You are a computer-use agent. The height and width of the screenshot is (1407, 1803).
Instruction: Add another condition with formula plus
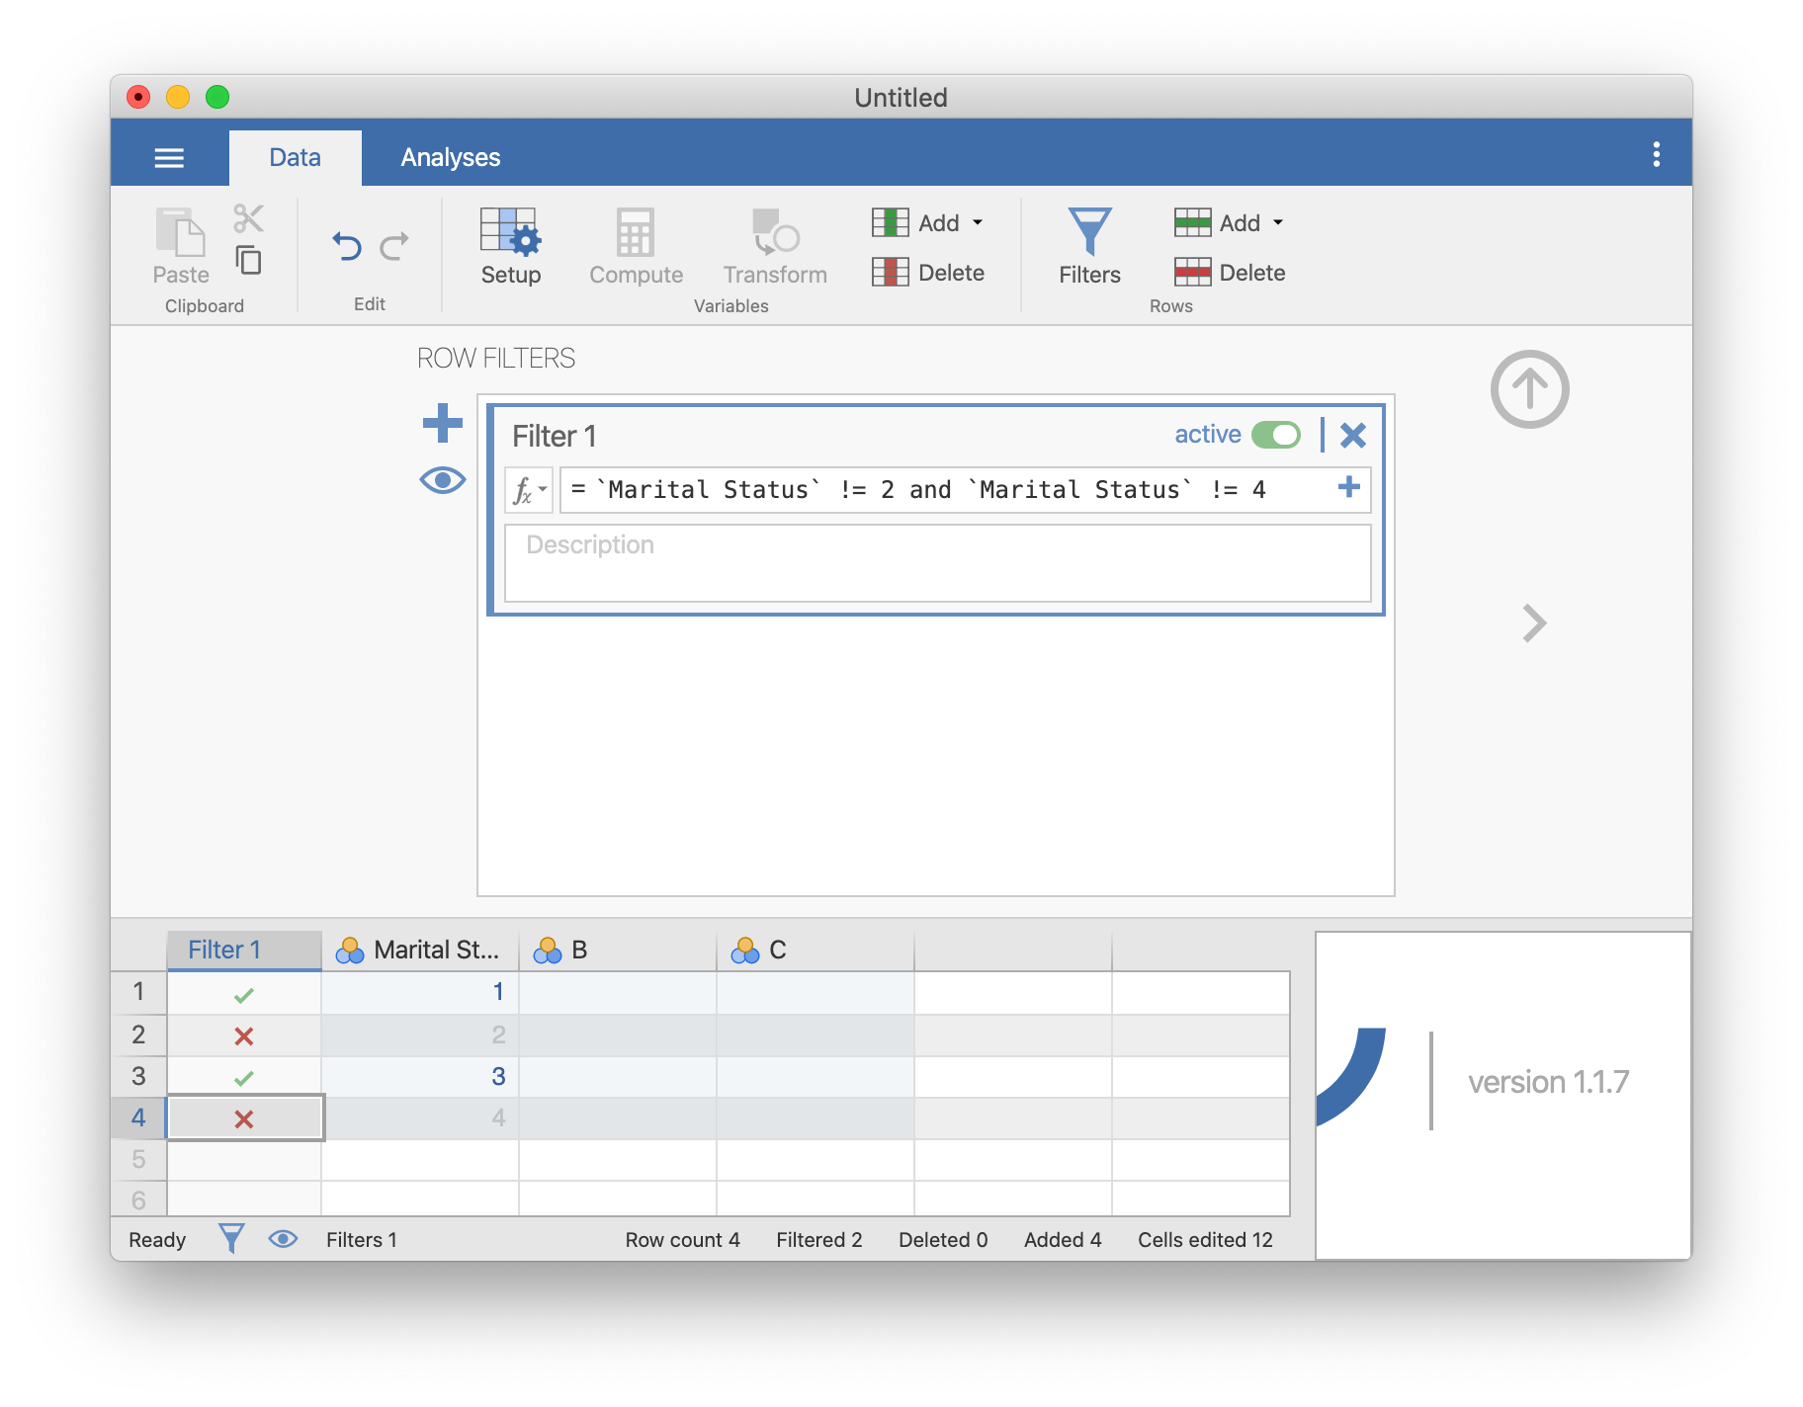[1348, 487]
